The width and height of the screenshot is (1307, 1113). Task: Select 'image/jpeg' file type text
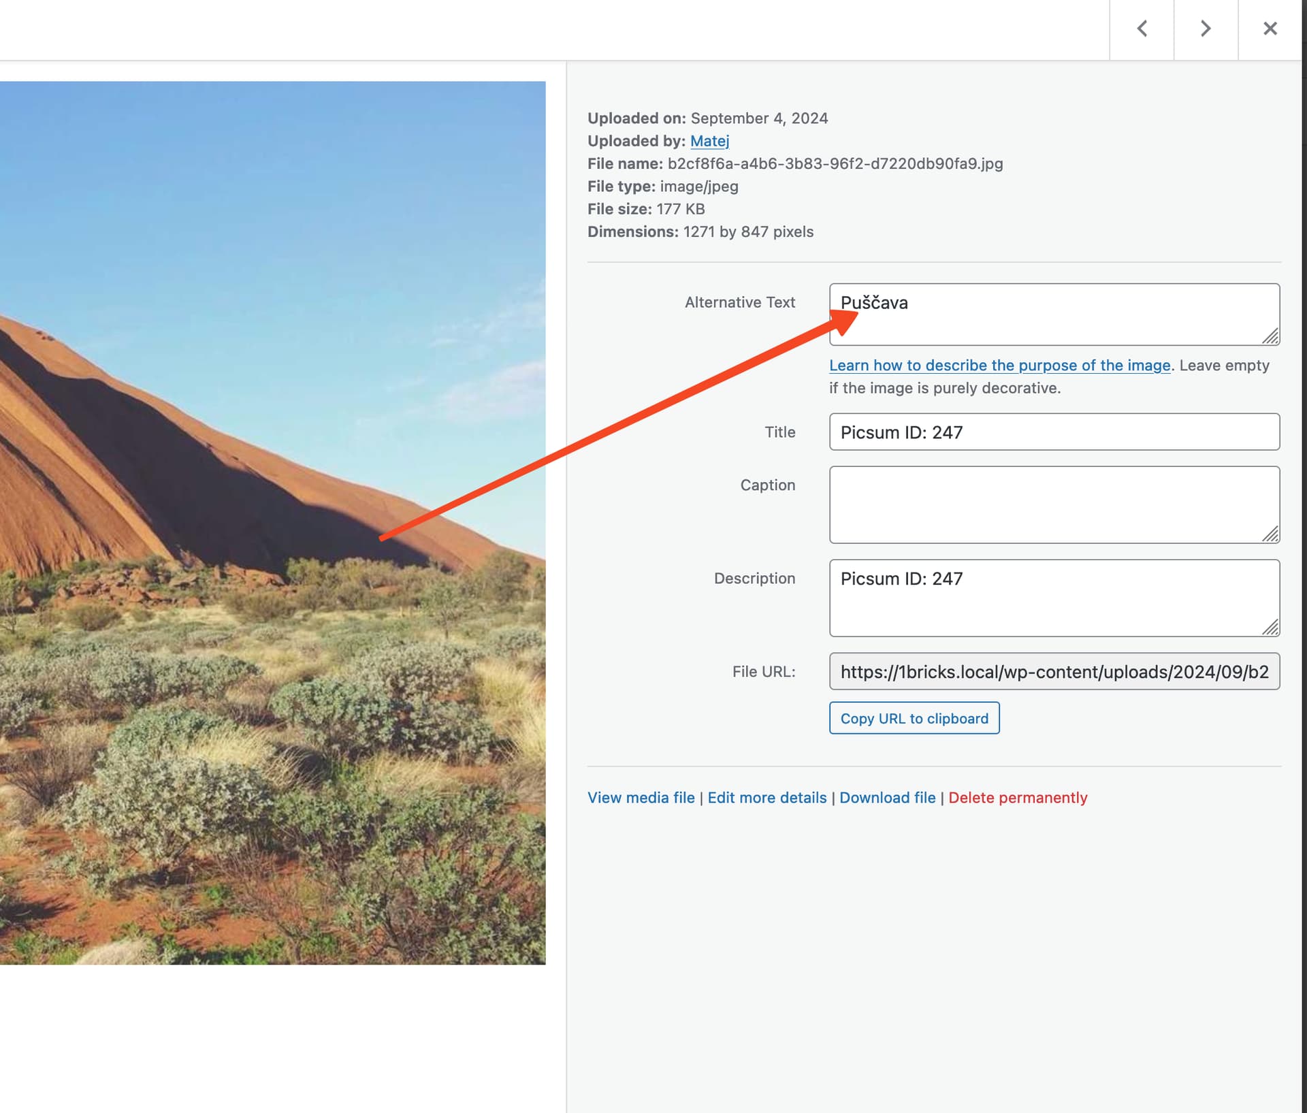pos(699,187)
